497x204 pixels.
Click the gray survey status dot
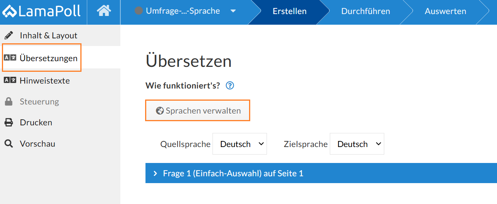[x=139, y=11]
